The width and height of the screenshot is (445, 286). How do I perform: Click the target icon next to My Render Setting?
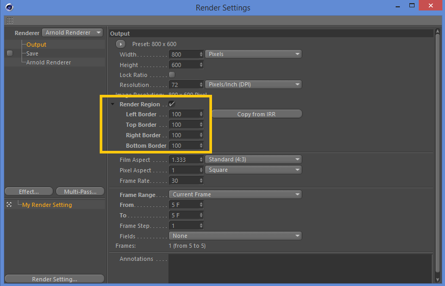(x=9, y=204)
